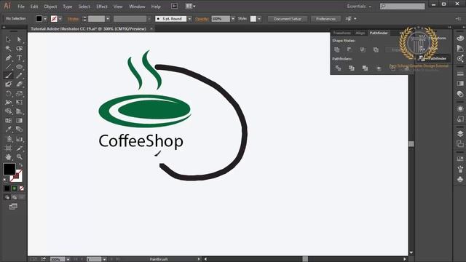Select the Mesh tool
466x262 pixels.
click(x=8, y=120)
